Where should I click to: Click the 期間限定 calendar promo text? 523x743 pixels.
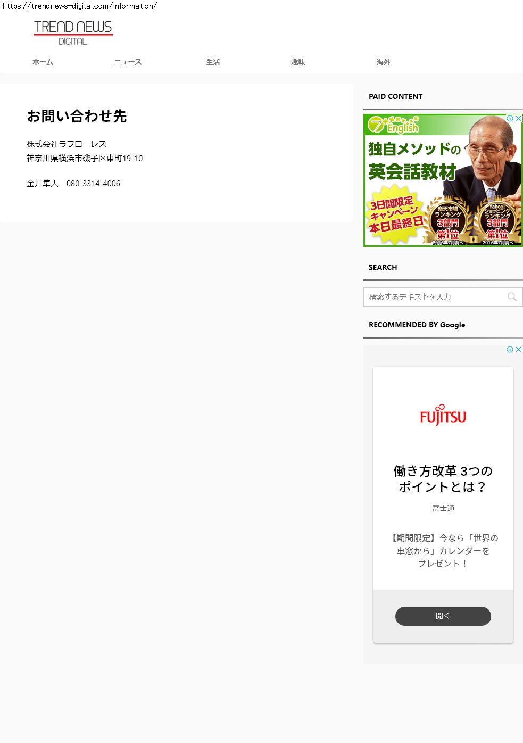click(x=443, y=551)
